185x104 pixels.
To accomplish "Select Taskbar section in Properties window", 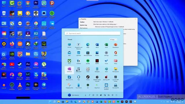I will [x=82, y=22].
